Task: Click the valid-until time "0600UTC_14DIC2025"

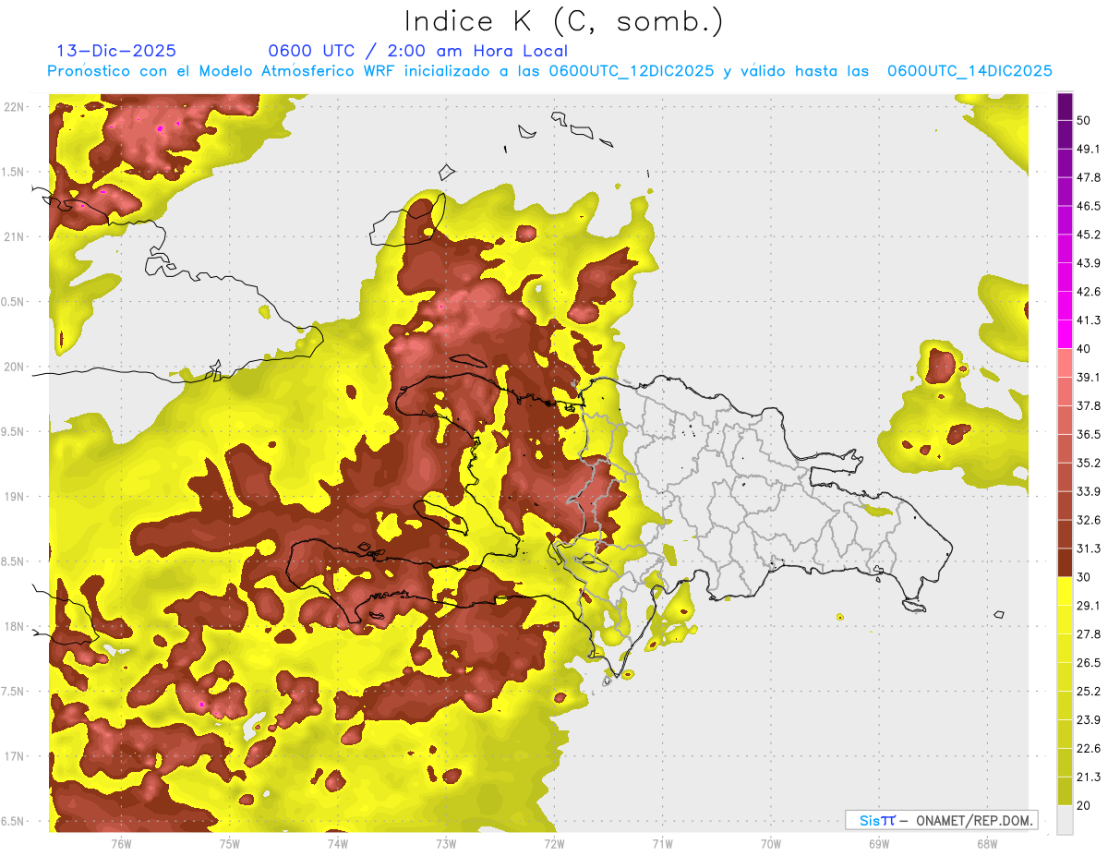Action: (969, 71)
